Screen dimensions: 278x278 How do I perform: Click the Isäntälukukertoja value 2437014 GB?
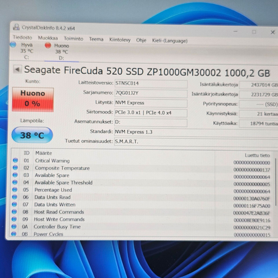click(x=259, y=85)
